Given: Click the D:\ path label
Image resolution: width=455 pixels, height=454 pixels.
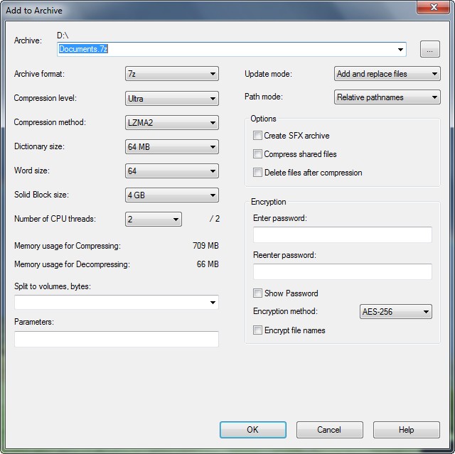Looking at the screenshot, I should [x=63, y=36].
